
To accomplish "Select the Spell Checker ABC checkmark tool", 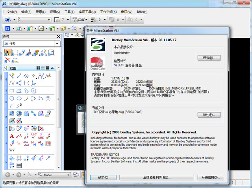I will [33, 136].
